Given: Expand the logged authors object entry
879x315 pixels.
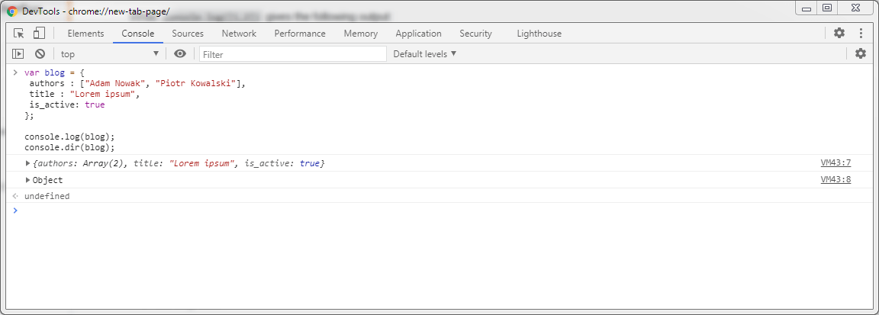Looking at the screenshot, I should tap(28, 163).
